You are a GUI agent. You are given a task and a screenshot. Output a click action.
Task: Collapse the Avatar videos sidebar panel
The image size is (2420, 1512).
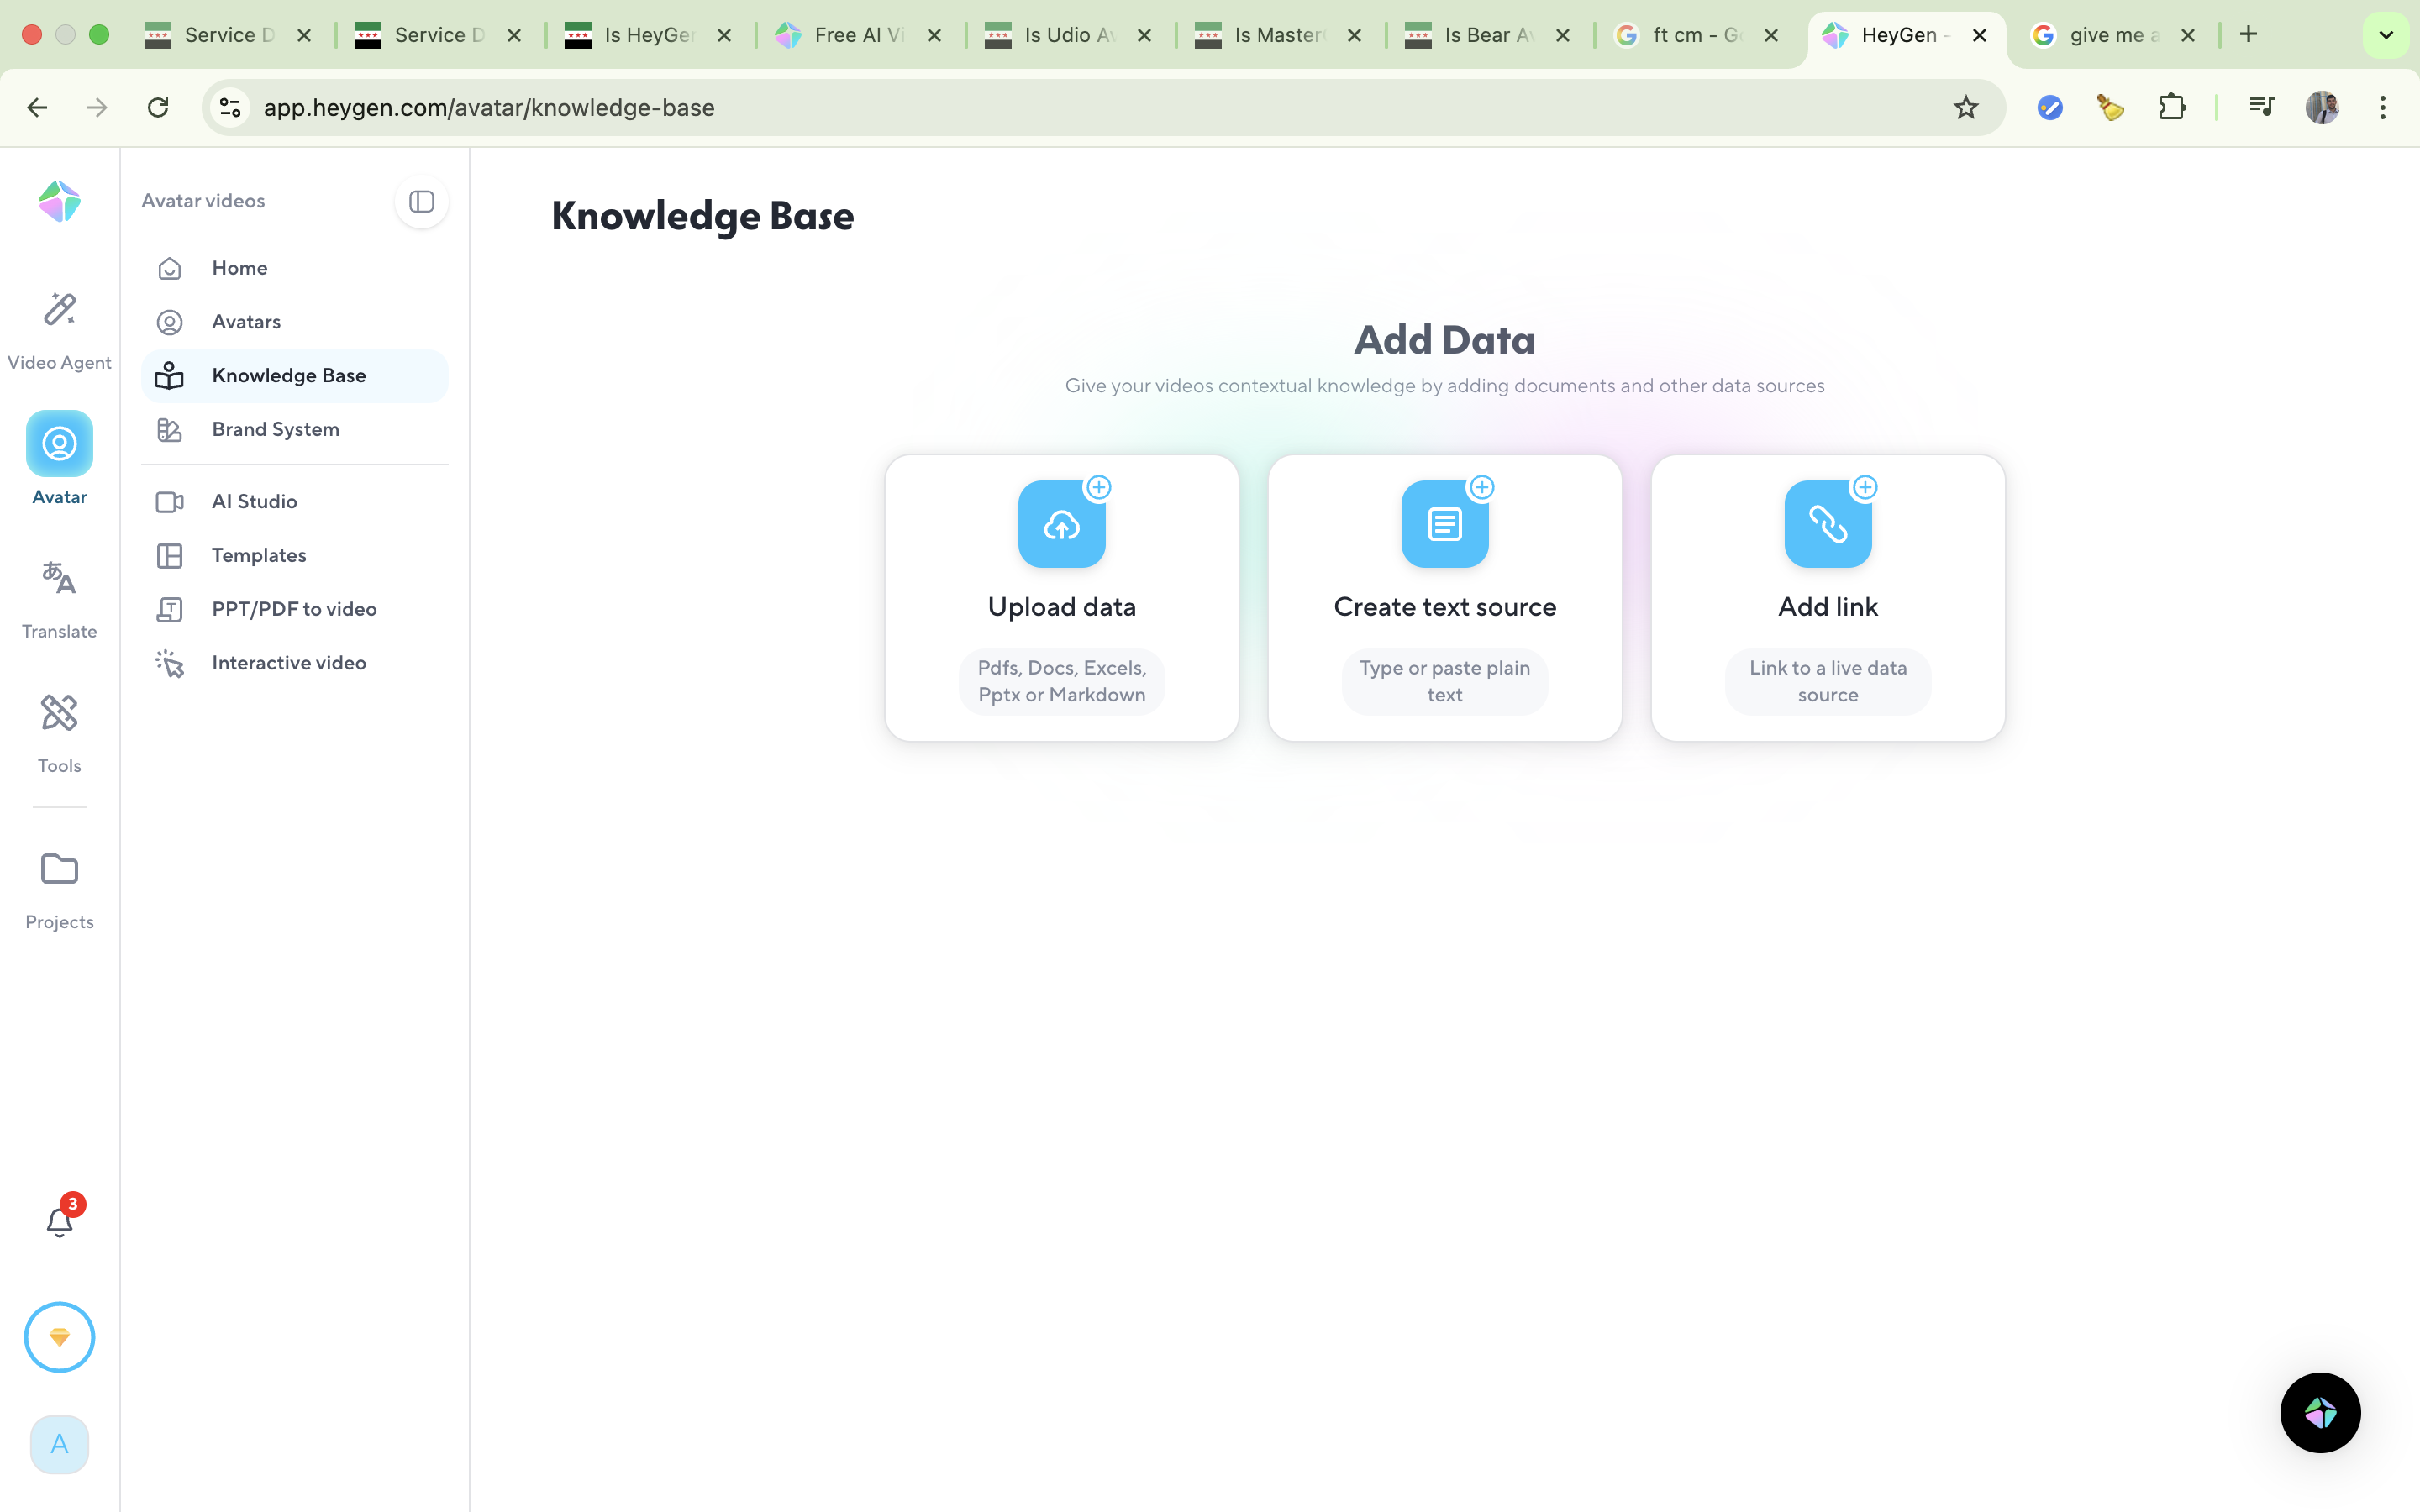click(421, 201)
